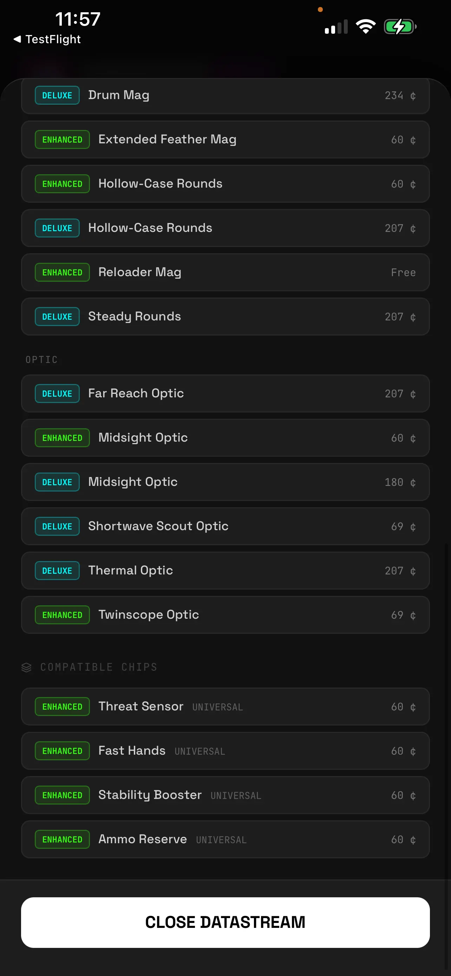Tap the 11:57 status bar clock
This screenshot has height=976, width=451.
coord(78,19)
